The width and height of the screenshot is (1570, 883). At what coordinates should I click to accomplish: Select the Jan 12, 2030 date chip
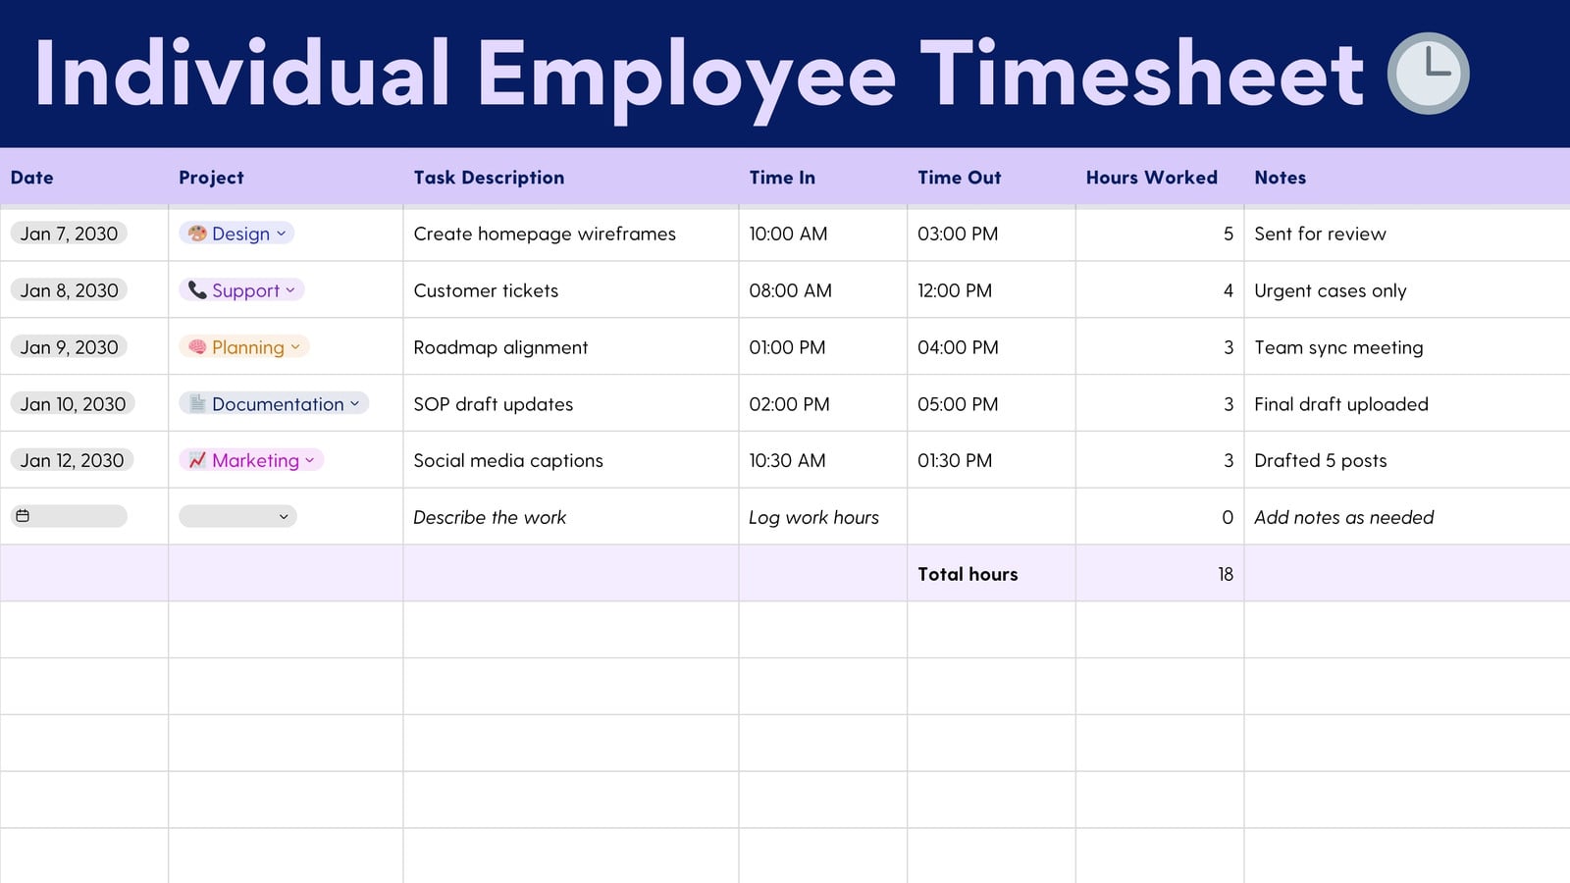pyautogui.click(x=73, y=460)
